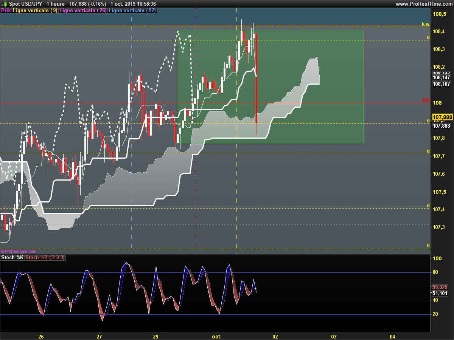Click the 'k w' level label

(x=426, y=24)
